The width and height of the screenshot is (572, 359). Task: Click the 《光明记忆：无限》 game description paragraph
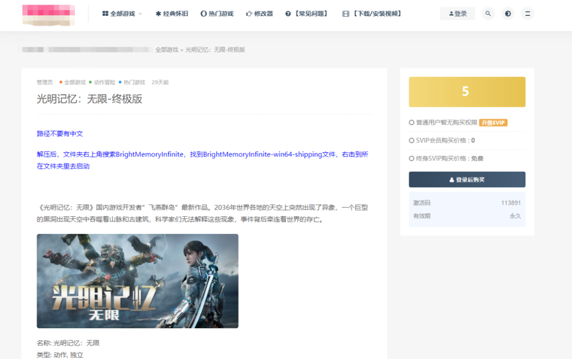click(x=202, y=213)
